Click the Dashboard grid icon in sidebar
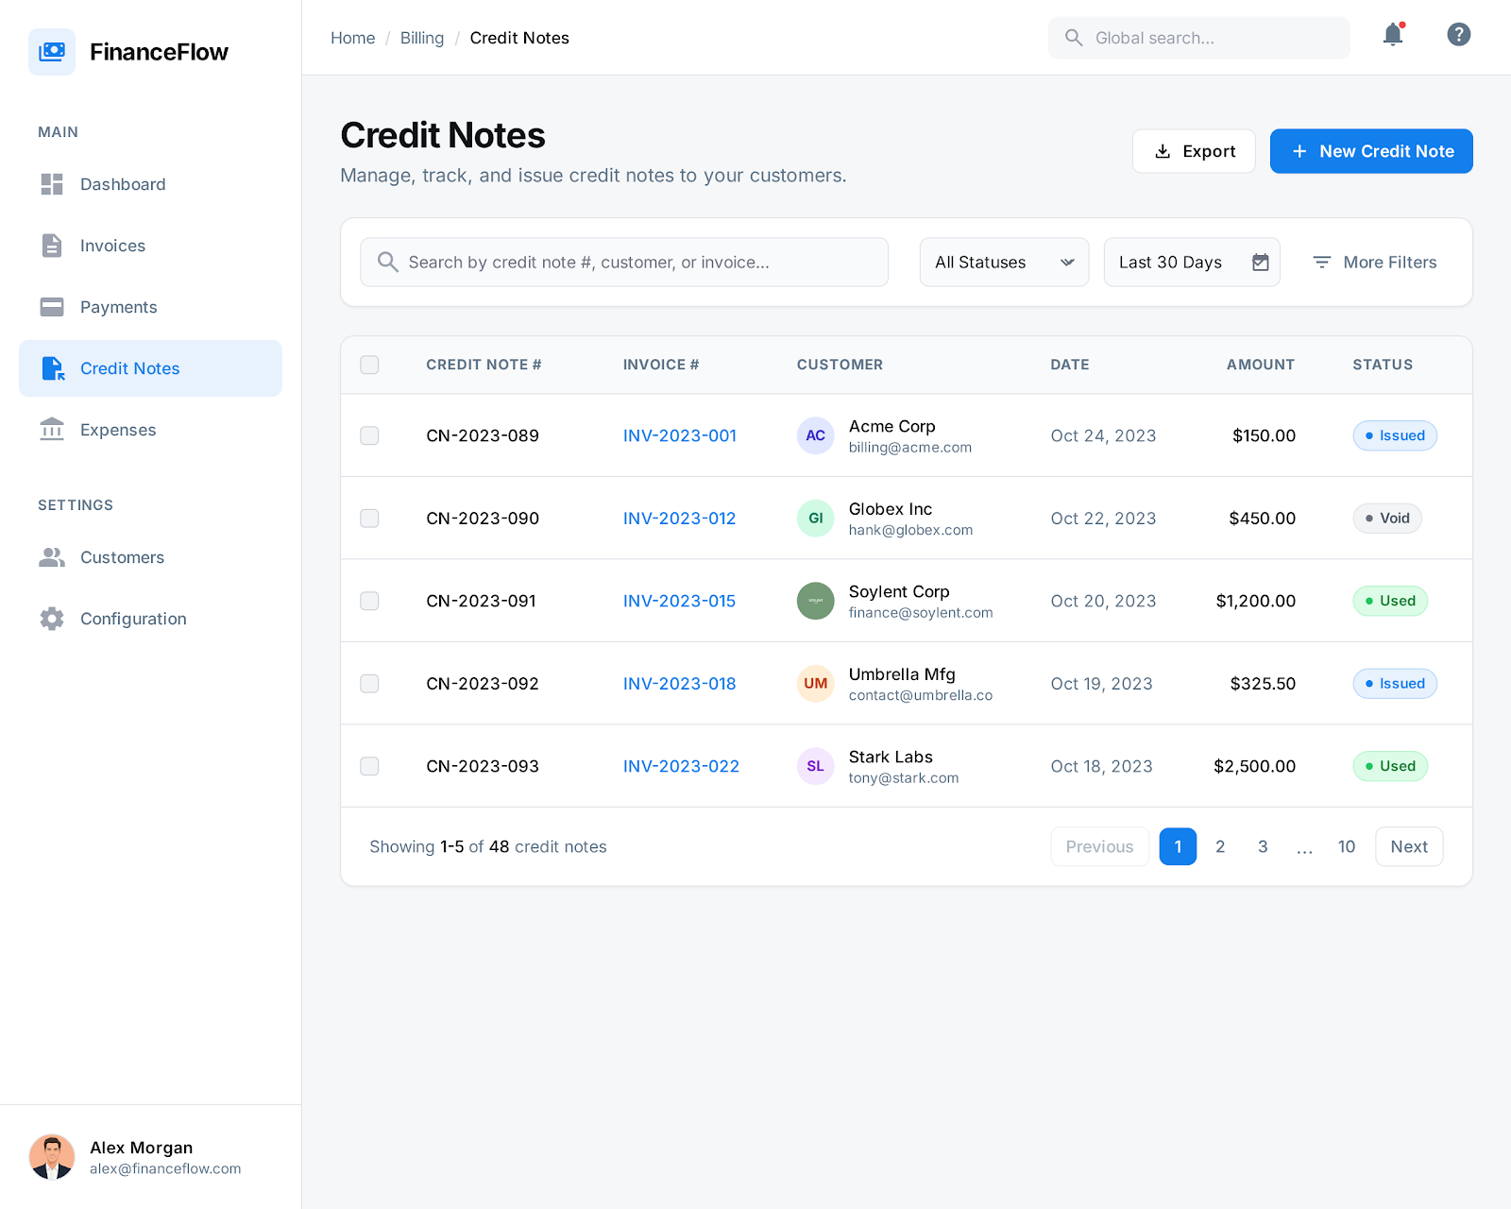This screenshot has width=1511, height=1209. pyautogui.click(x=52, y=184)
